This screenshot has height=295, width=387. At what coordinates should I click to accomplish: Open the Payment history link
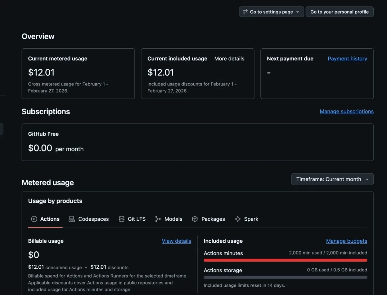point(347,58)
